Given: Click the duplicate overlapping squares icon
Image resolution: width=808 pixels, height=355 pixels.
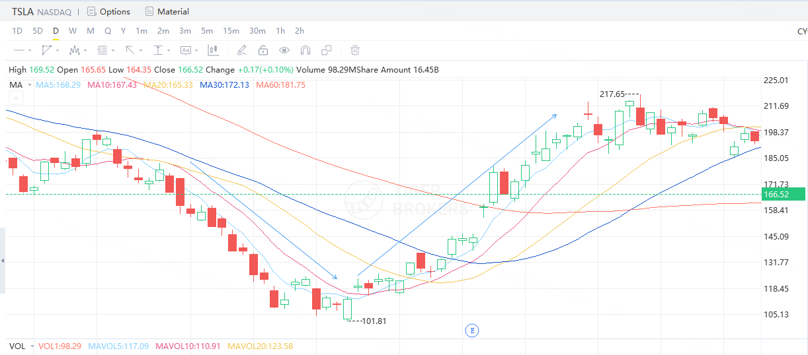Looking at the screenshot, I should [x=326, y=50].
